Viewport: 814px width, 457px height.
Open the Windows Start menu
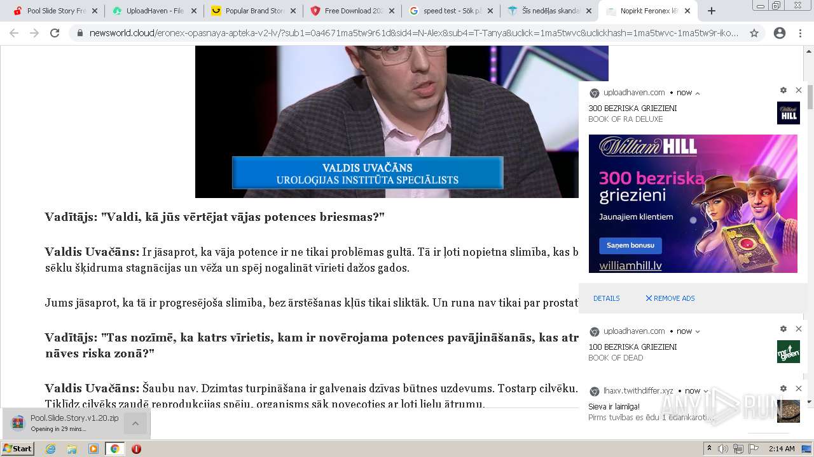coord(18,448)
